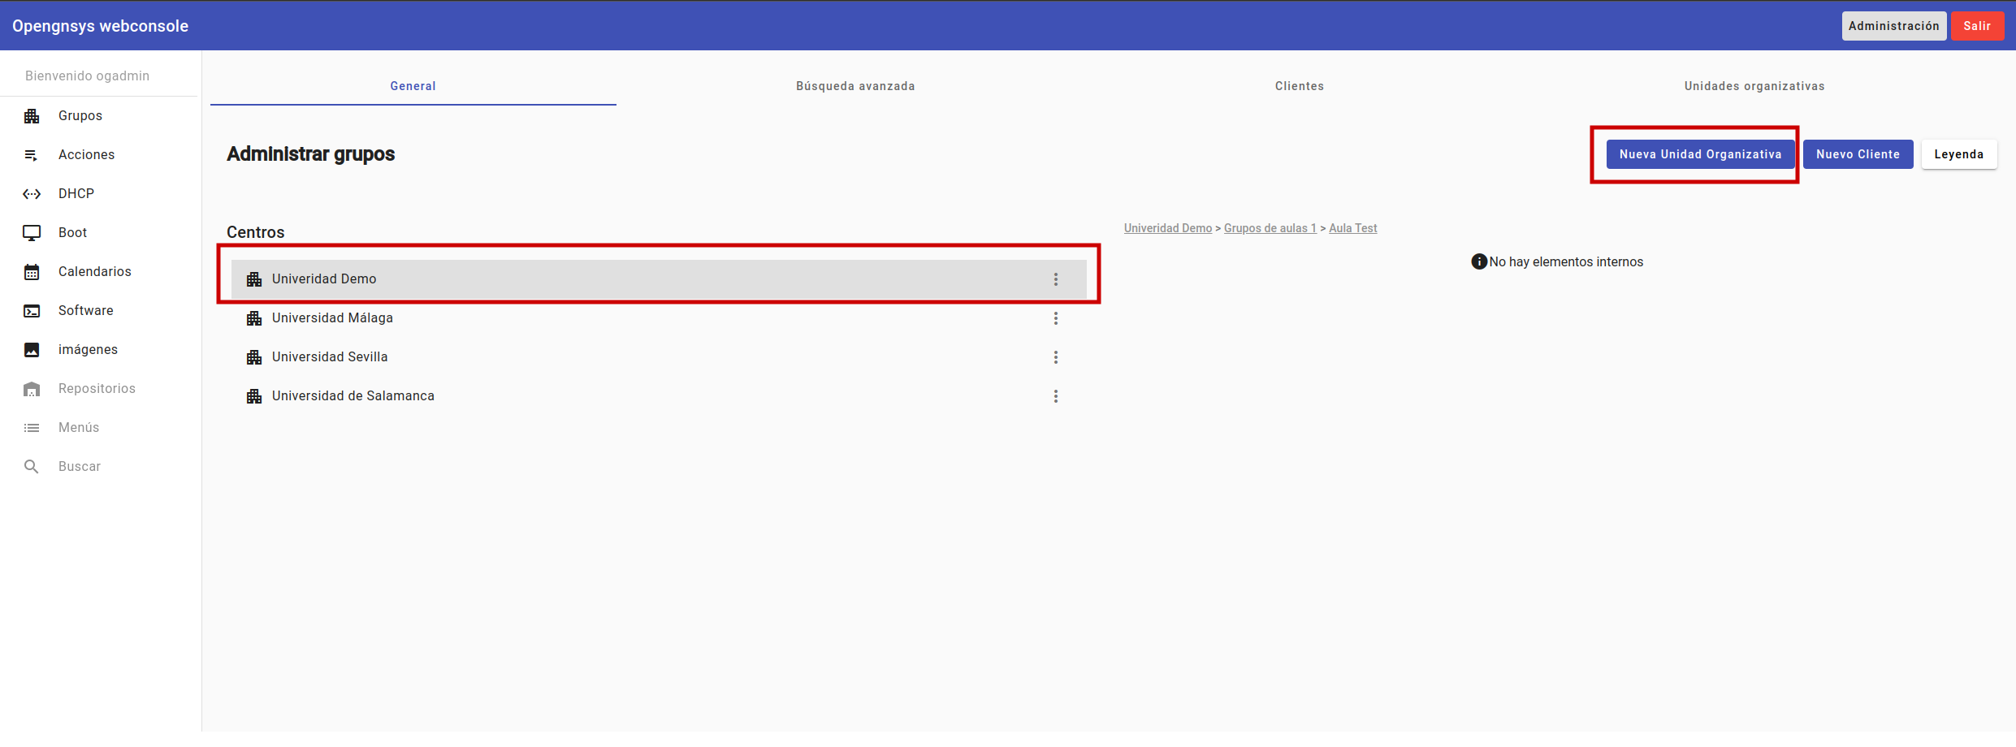This screenshot has height=747, width=2016.
Task: Open three-dot menu for Universidad de Salamanca
Action: coord(1055,396)
